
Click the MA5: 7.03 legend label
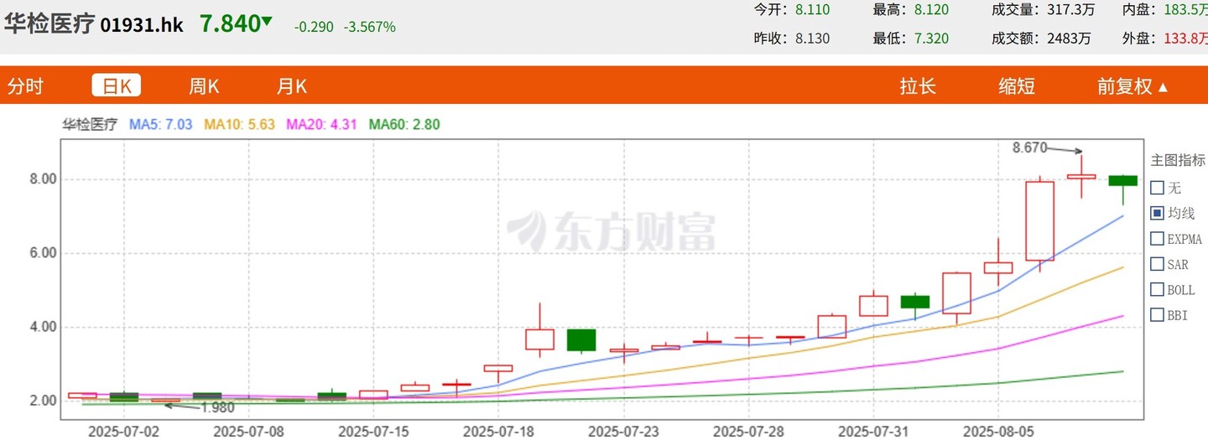tap(161, 124)
